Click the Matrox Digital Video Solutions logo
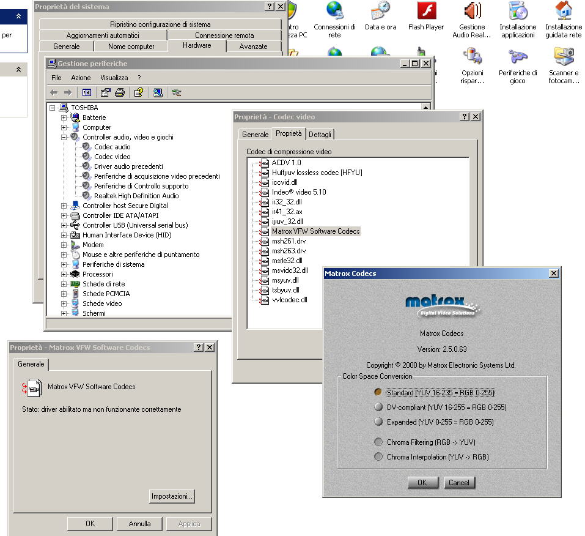This screenshot has width=585, height=536. tap(443, 306)
